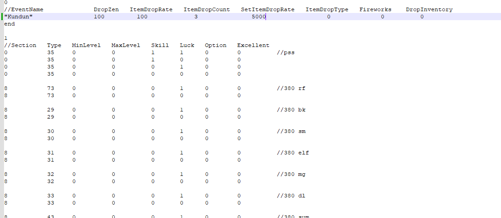The height and width of the screenshot is (218, 501).
Task: Click the //380 rf comment
Action: [291, 88]
